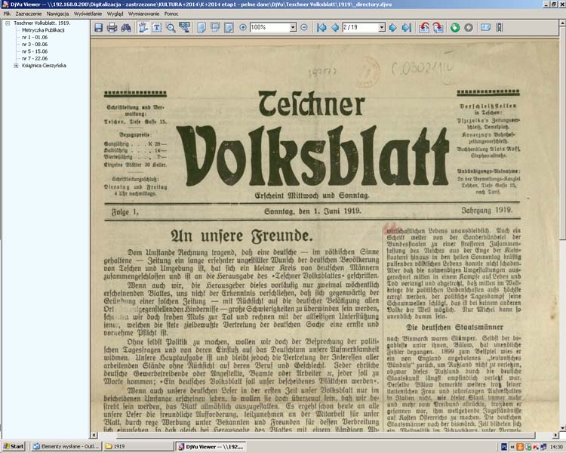Viewport: 566px width, 453px height.
Task: Open the zoom level dropdown
Action: coord(293,27)
